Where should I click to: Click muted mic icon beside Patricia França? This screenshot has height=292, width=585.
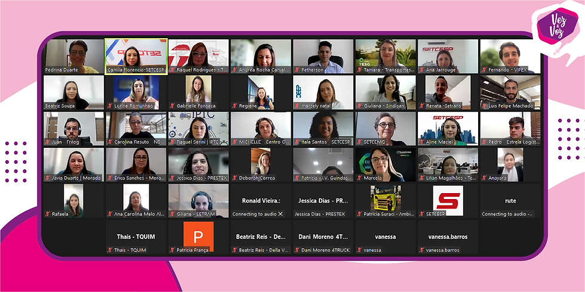click(x=172, y=250)
